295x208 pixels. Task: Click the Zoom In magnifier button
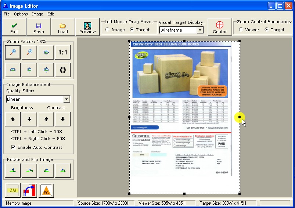coord(13,52)
